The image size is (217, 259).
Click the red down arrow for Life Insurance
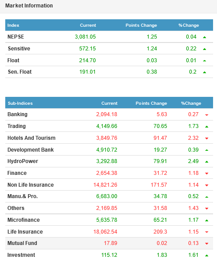(x=206, y=232)
